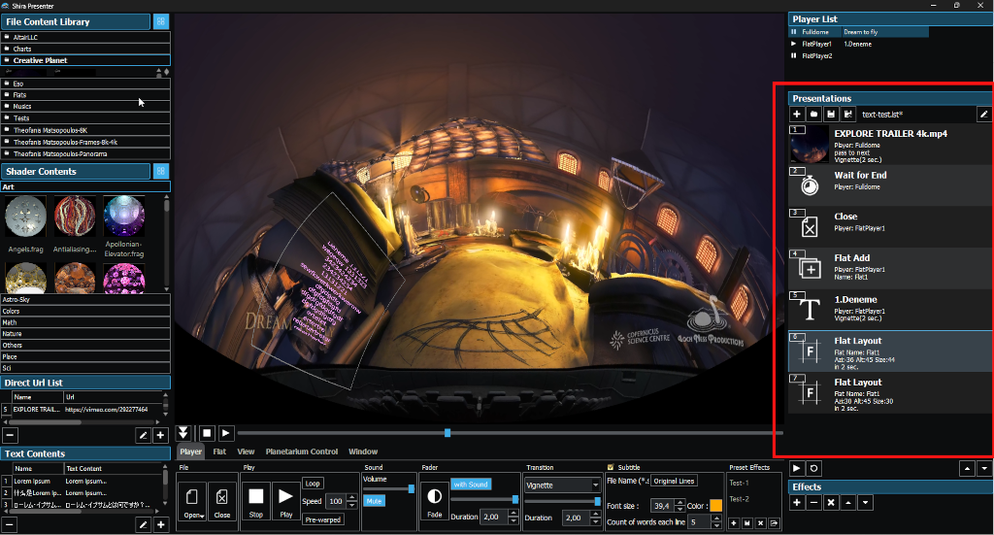Image resolution: width=994 pixels, height=535 pixels.
Task: Switch to the View tab
Action: (x=246, y=451)
